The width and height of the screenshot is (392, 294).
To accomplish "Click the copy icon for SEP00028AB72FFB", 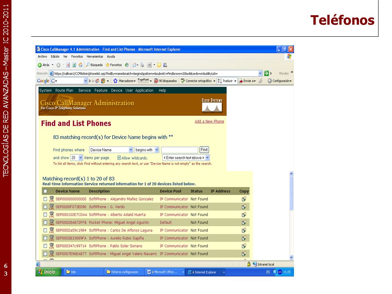I will tap(244, 223).
